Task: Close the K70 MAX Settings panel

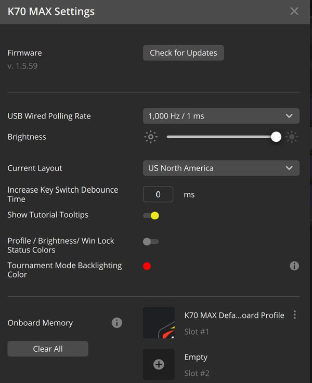Action: 294,11
